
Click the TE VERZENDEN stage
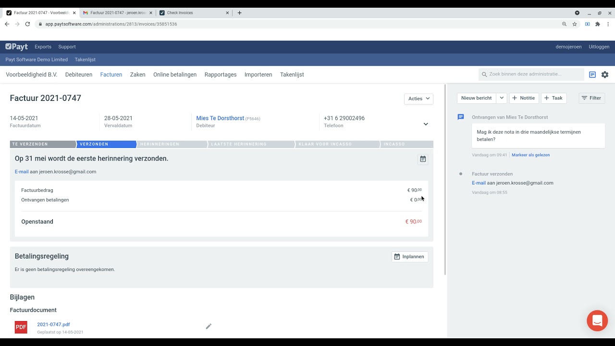43,144
